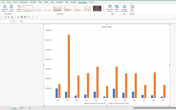Click the New document icon

click(5, 17)
